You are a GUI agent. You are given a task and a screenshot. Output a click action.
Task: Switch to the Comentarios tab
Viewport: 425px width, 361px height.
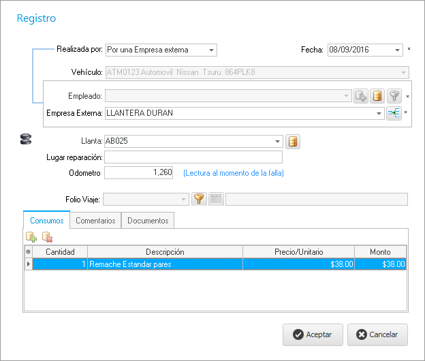[95, 221]
